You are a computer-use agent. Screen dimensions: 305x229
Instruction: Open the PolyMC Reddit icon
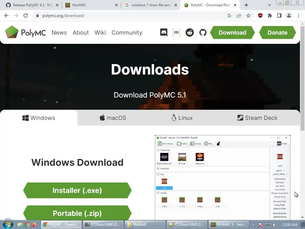[190, 33]
